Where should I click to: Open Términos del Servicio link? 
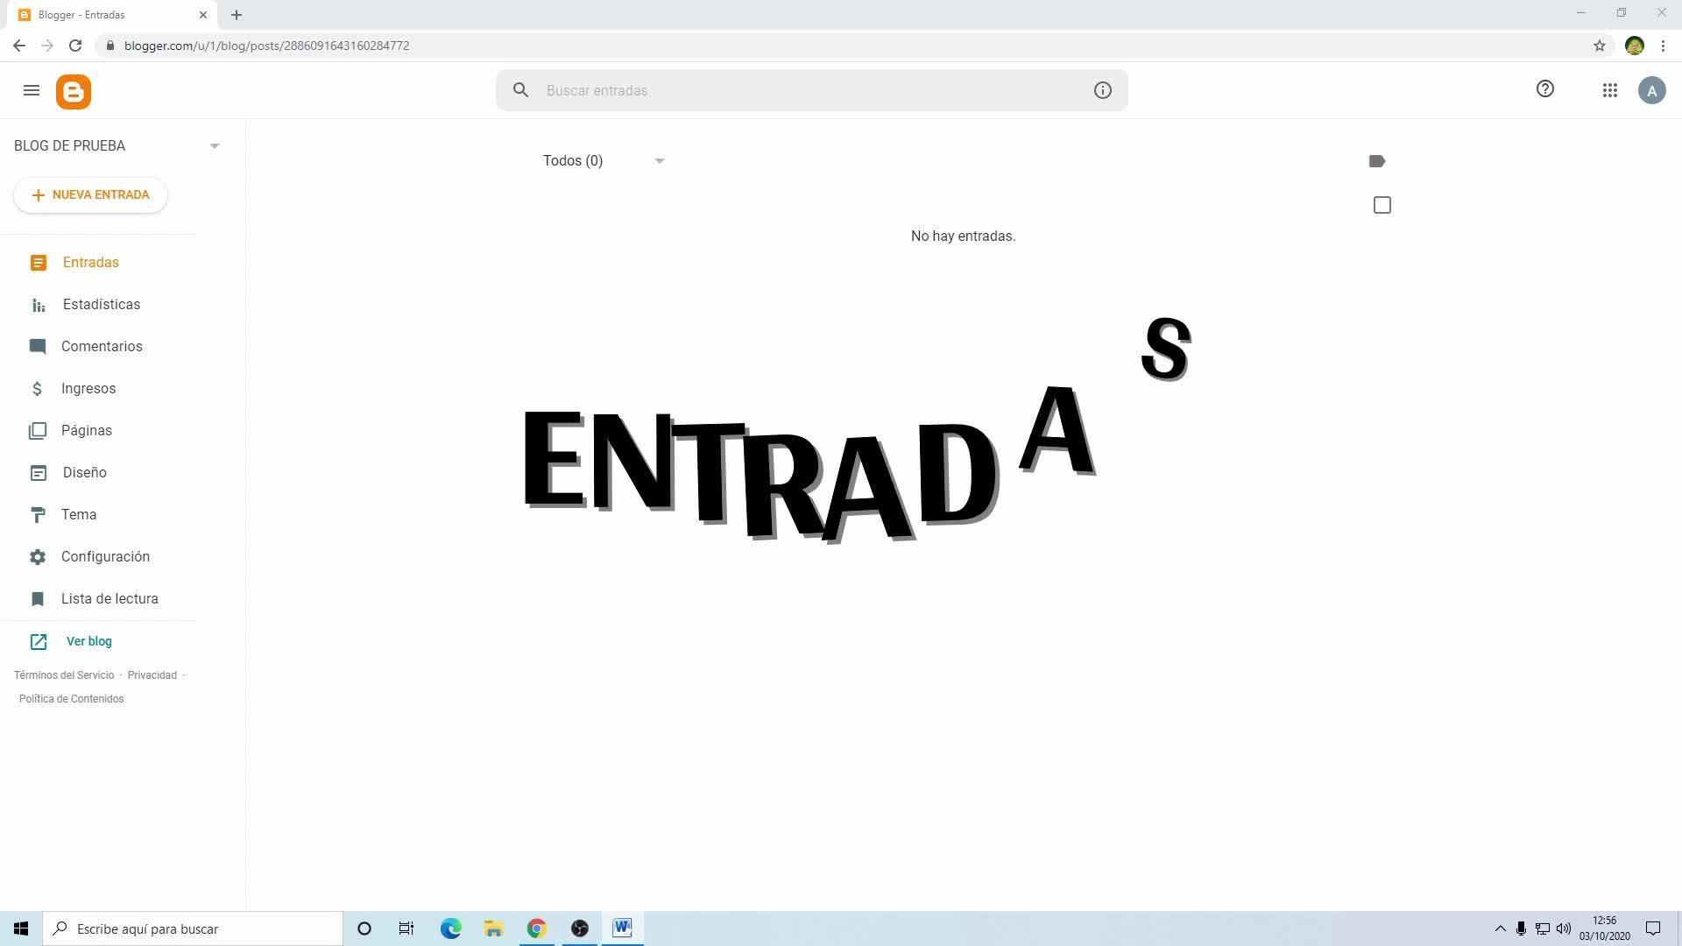point(64,675)
